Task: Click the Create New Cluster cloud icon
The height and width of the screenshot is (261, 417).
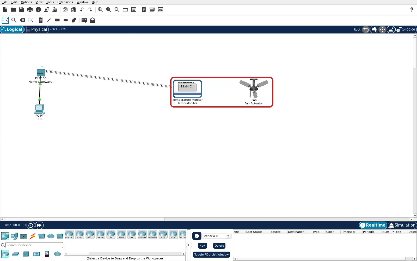Action: [374, 29]
